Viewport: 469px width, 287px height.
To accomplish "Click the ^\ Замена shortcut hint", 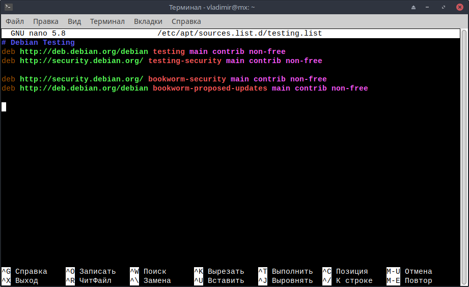I will (x=150, y=281).
